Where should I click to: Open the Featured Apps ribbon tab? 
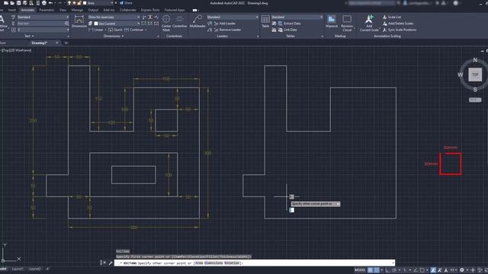click(x=175, y=10)
